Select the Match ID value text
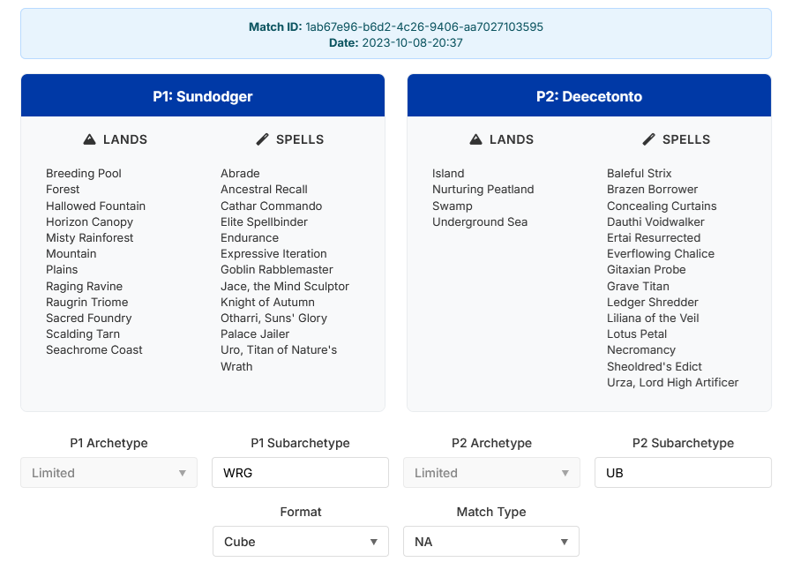Image resolution: width=793 pixels, height=577 pixels. point(424,26)
